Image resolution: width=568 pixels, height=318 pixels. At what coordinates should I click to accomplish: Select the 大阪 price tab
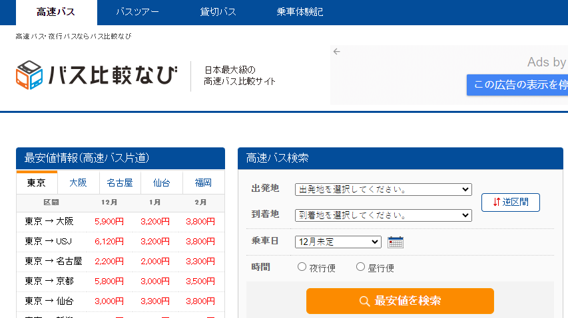pyautogui.click(x=79, y=183)
